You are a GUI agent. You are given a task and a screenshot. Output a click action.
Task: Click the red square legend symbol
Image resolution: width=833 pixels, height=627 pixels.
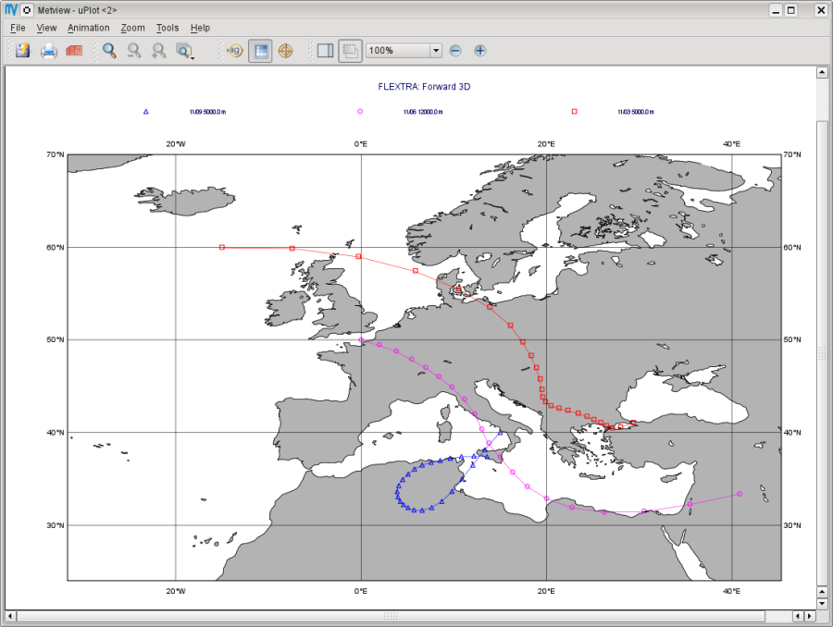[574, 112]
